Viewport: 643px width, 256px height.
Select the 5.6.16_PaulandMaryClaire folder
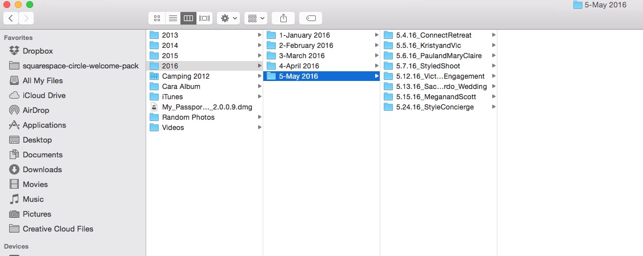point(439,56)
